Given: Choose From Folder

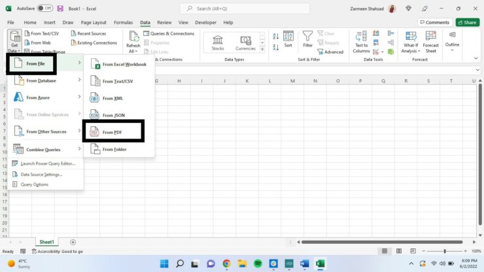Looking at the screenshot, I should [119, 149].
